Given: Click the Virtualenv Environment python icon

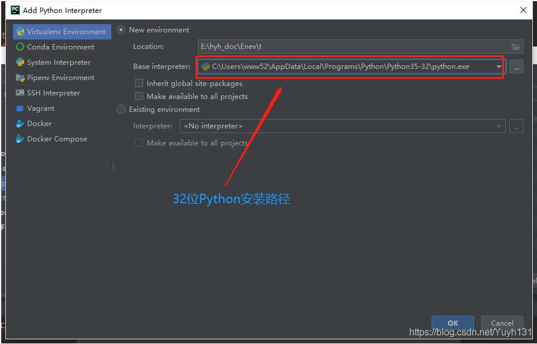Looking at the screenshot, I should tap(20, 32).
